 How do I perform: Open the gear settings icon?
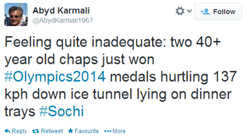pyautogui.click(x=180, y=11)
